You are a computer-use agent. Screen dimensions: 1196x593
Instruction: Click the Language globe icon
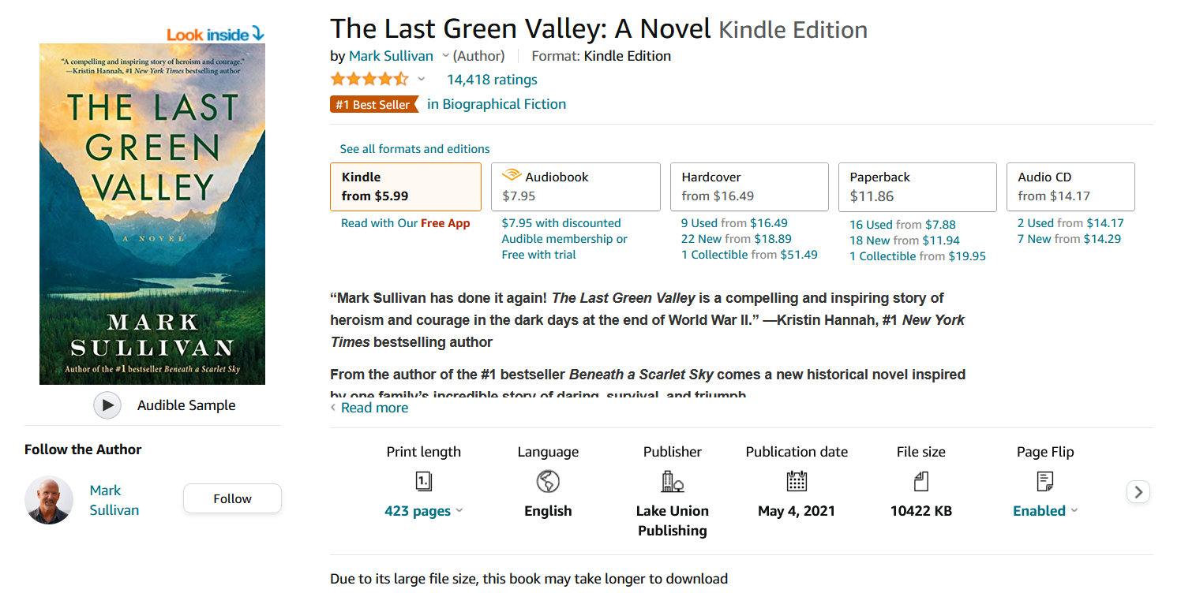[x=548, y=481]
